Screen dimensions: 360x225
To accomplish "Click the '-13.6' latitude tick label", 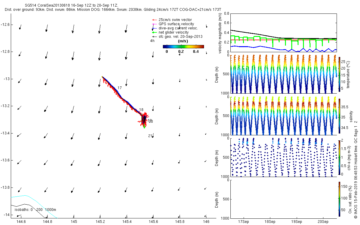I will coord(5,160).
